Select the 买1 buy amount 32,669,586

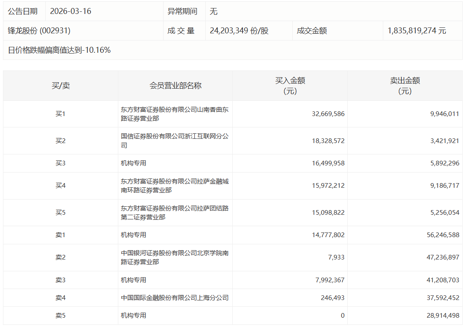[328, 114]
